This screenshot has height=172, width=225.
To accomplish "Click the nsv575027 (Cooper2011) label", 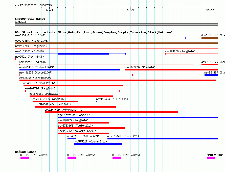I will [90, 141].
